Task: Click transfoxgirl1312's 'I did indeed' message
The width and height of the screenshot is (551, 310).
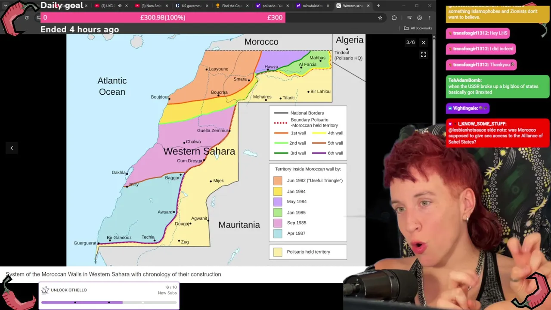Action: [481, 49]
